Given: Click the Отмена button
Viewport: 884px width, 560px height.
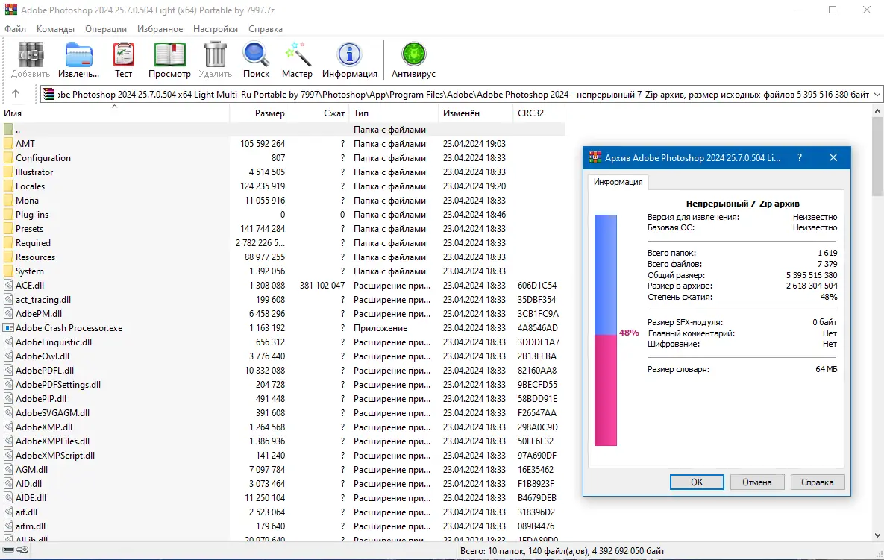Looking at the screenshot, I should click(x=756, y=482).
